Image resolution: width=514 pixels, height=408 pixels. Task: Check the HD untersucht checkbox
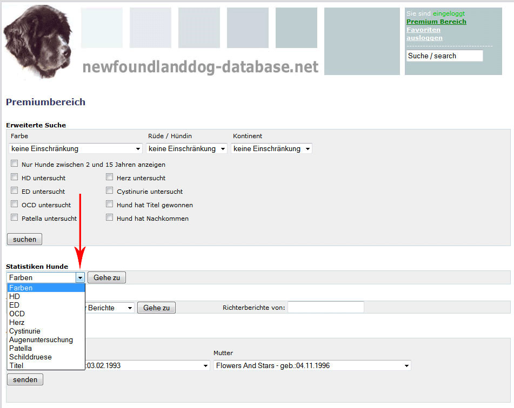[15, 177]
